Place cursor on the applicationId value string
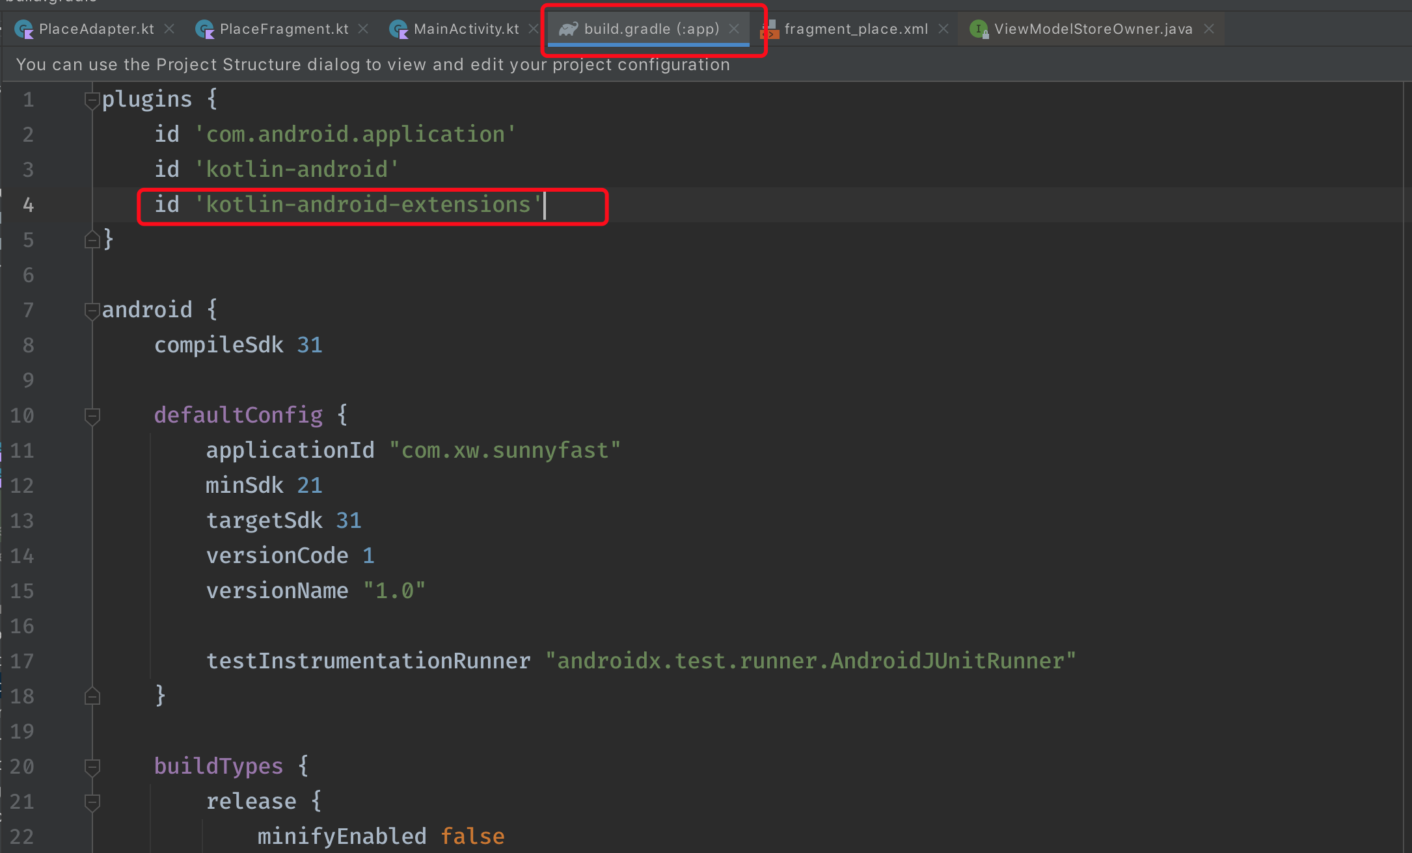 504,451
